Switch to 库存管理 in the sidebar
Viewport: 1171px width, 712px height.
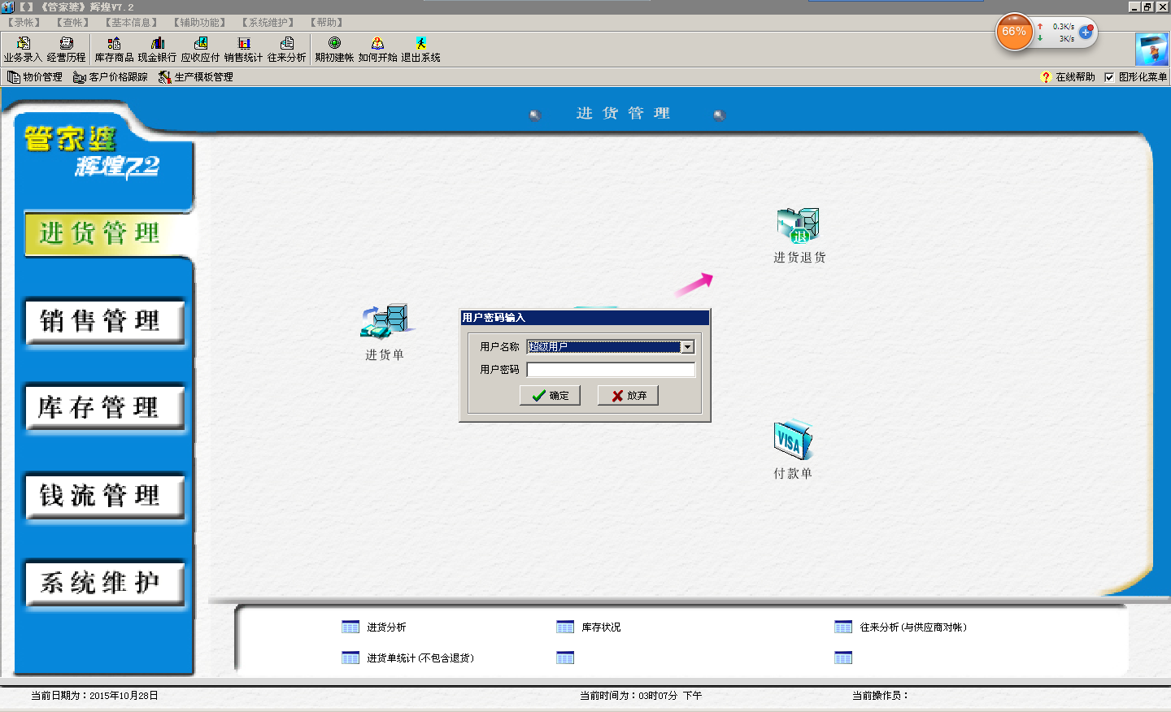pyautogui.click(x=105, y=407)
